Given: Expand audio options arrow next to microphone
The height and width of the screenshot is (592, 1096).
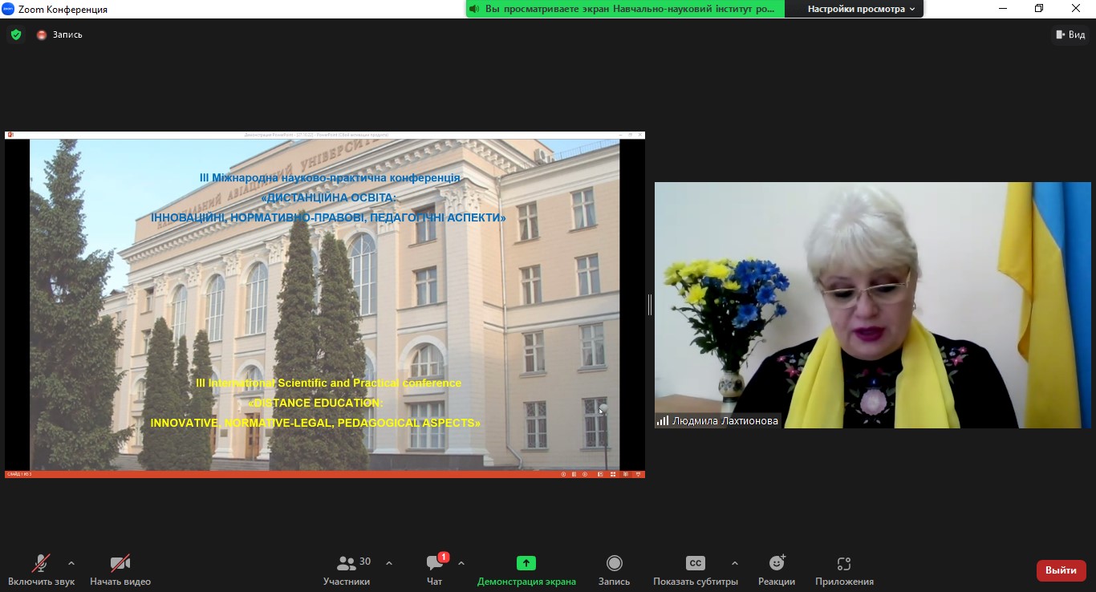Looking at the screenshot, I should pyautogui.click(x=71, y=563).
